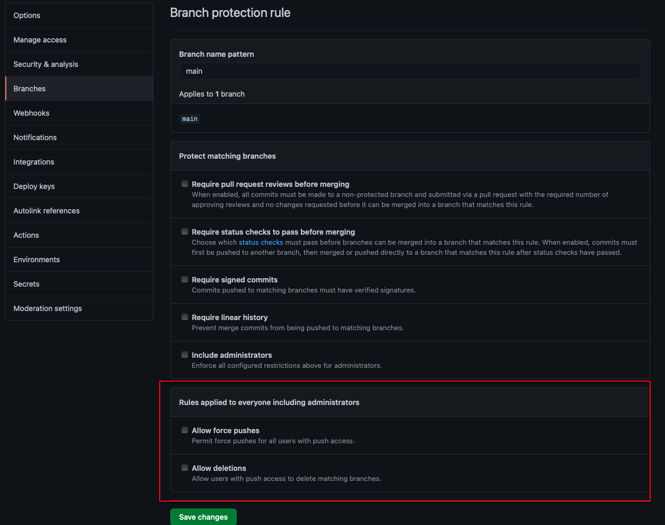Image resolution: width=665 pixels, height=525 pixels.
Task: Enable Require linear history option
Action: [x=185, y=317]
